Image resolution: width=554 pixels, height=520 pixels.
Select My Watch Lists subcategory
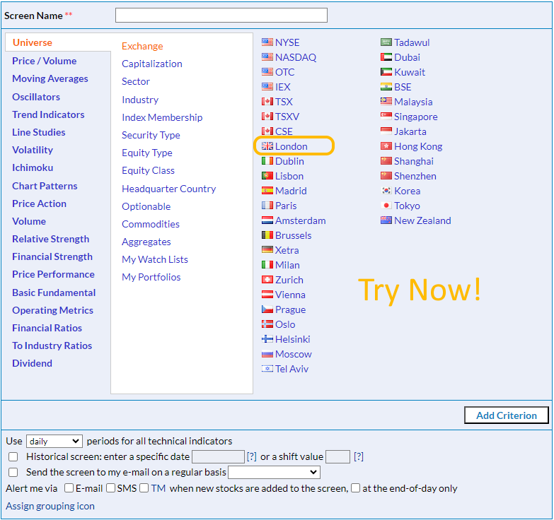coord(155,260)
